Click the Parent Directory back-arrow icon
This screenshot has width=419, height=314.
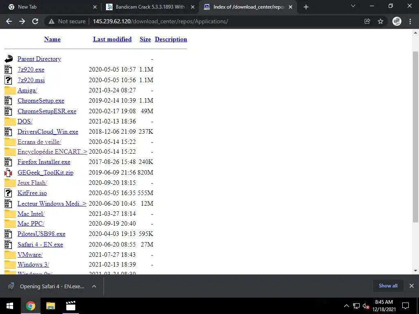coord(9,59)
